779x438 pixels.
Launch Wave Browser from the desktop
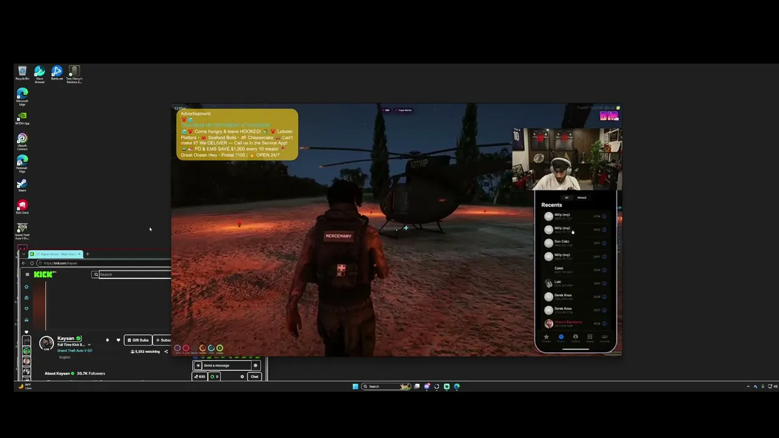40,74
